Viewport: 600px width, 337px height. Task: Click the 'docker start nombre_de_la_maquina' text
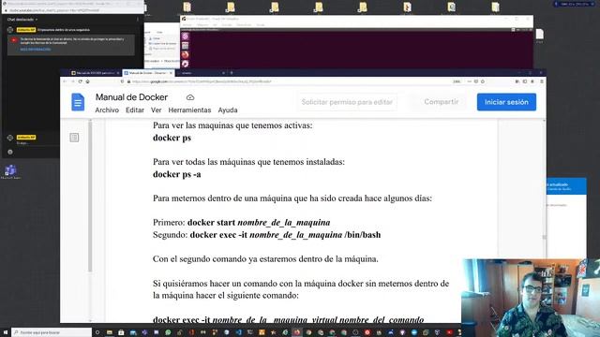point(259,223)
